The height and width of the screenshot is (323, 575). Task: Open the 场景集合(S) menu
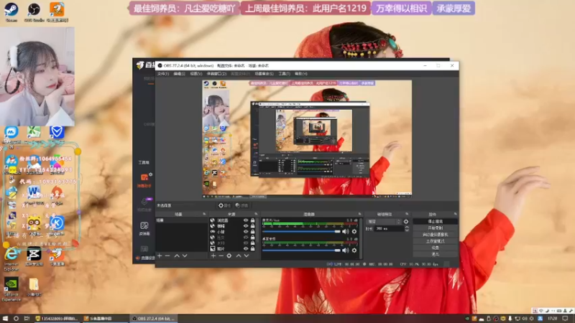(x=264, y=74)
